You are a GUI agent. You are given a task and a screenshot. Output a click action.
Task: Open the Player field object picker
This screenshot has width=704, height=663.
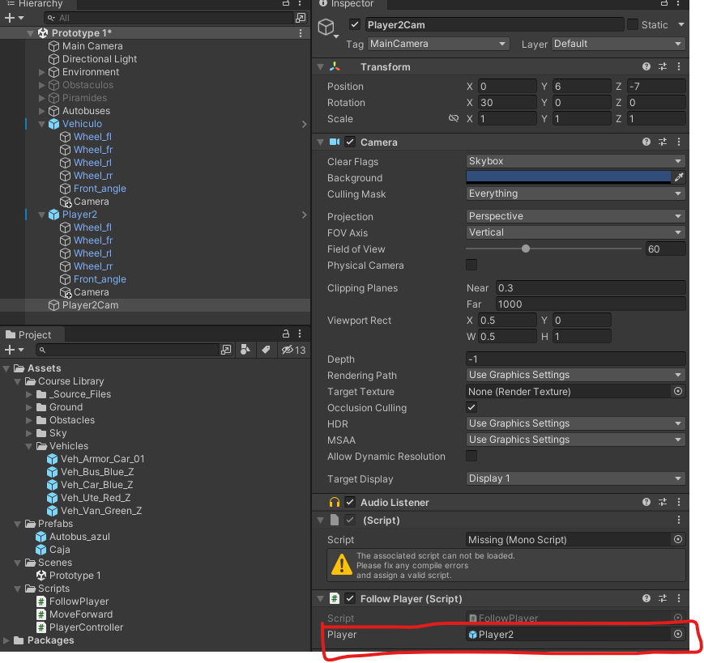coord(678,634)
